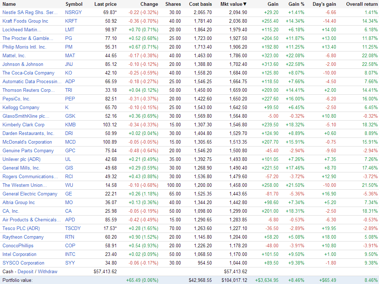Screen dimensions: 379x284
Task: Select portfolio total market value $104,017.12
Action: pos(234,280)
